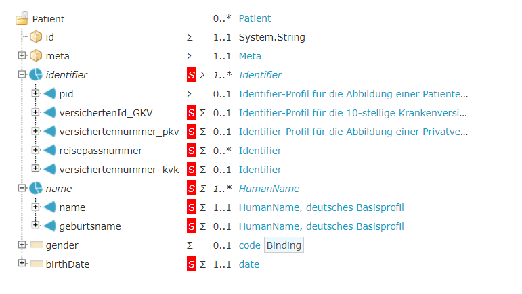The image size is (522, 294).
Task: Click the cube icon beside id
Action: pyautogui.click(x=36, y=37)
